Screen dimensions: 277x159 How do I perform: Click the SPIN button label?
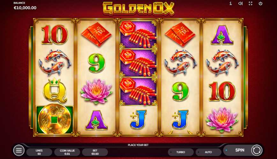[x=240, y=150]
